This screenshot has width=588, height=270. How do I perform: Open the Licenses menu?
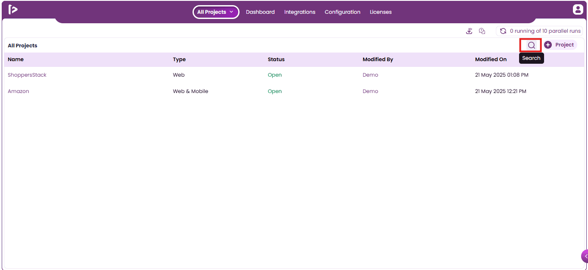pos(381,12)
